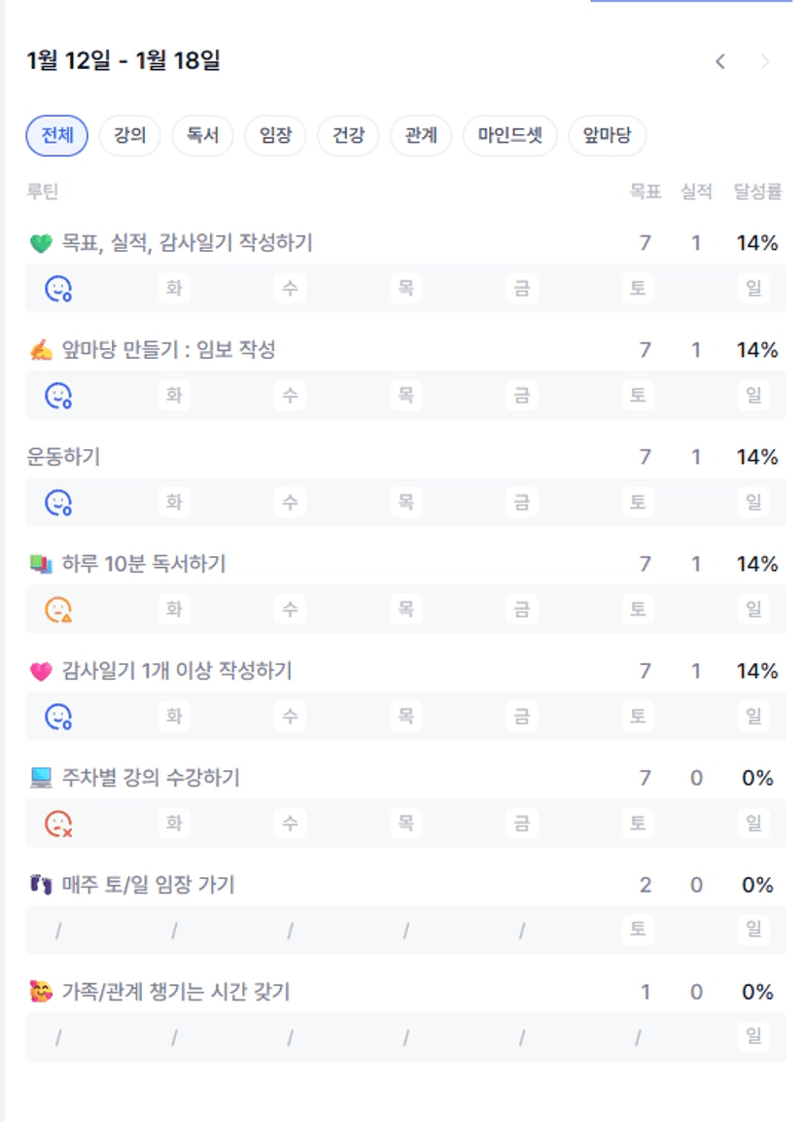The height and width of the screenshot is (1122, 804).
Task: Show the 마인드셋 category routines
Action: (x=510, y=136)
